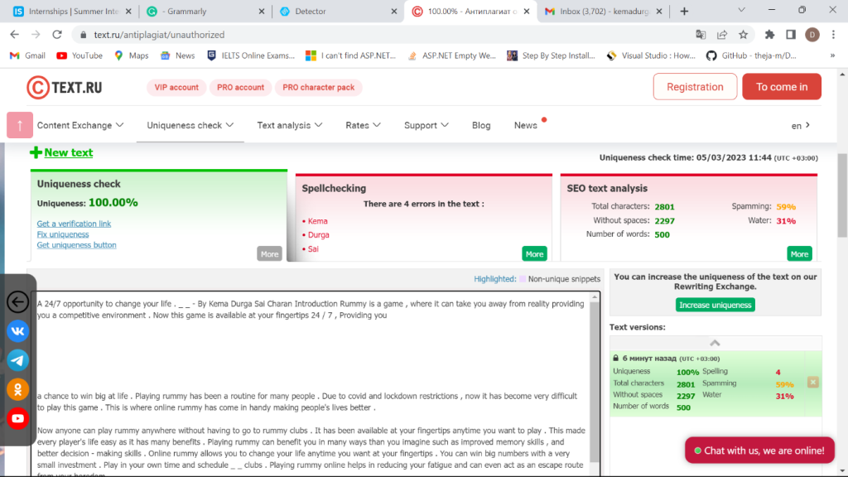Screen dimensions: 848x477
Task: Expand the Text analysis menu
Action: tap(289, 126)
